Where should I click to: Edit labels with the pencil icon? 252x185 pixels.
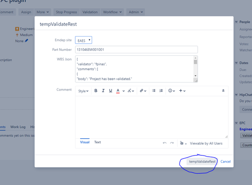tap(26, 41)
